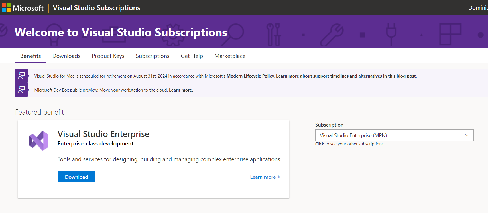Click the 'Enterprise-class development' subtitle
Image resolution: width=488 pixels, height=213 pixels.
tap(95, 143)
